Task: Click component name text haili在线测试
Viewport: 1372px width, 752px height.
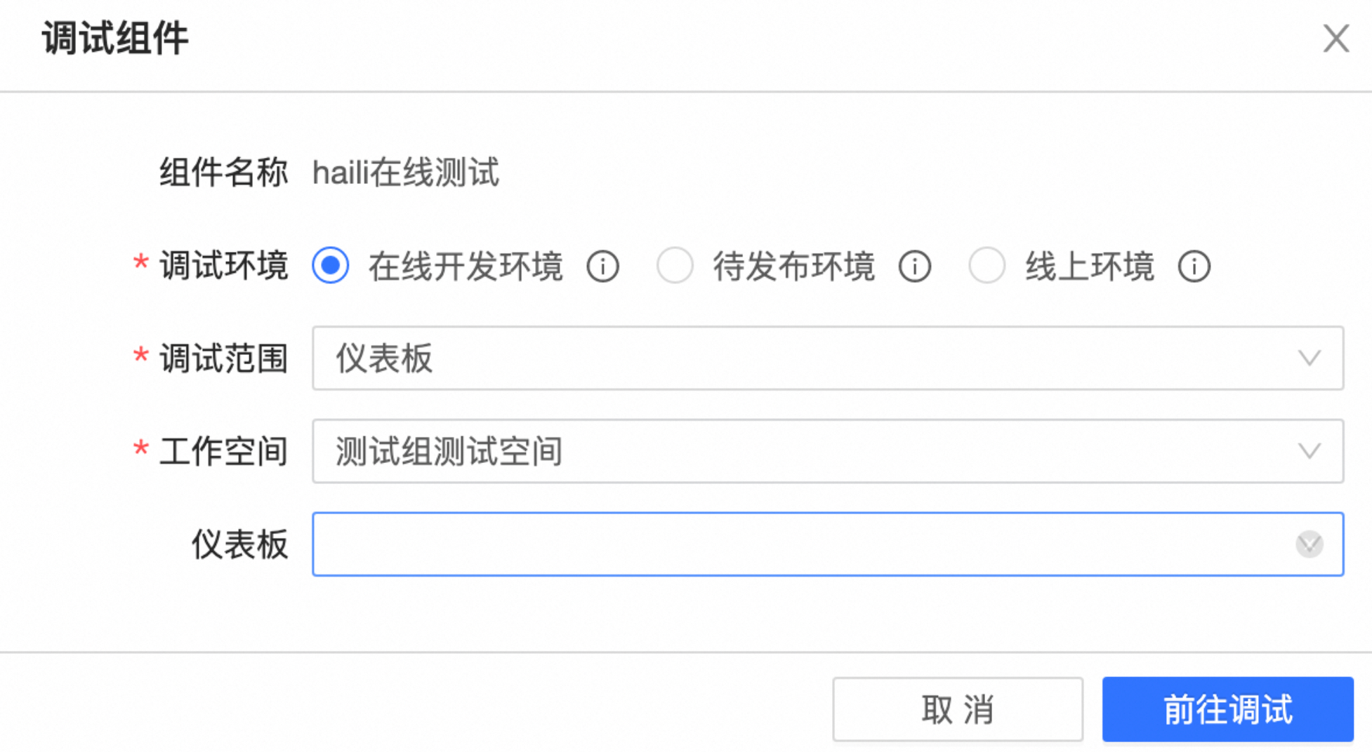Action: click(x=406, y=173)
